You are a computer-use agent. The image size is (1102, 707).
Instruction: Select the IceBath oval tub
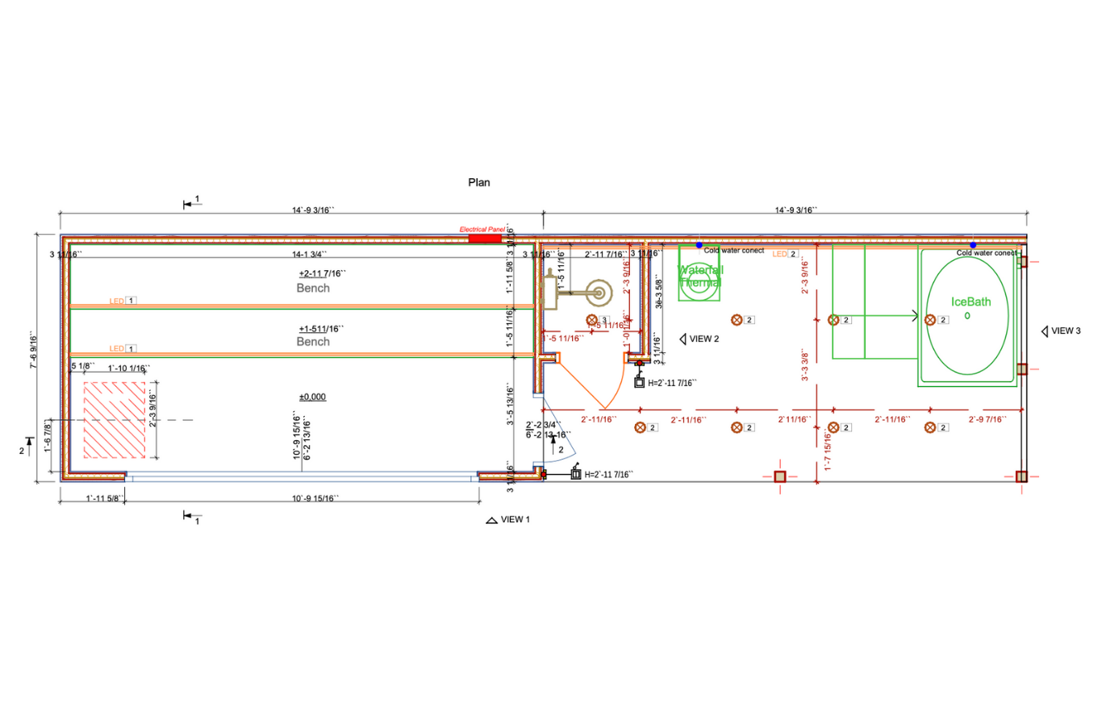tap(967, 317)
